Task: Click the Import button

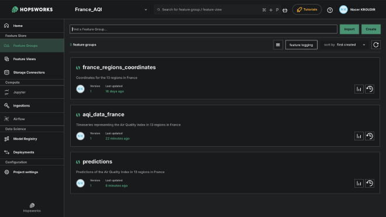Action: (x=349, y=29)
